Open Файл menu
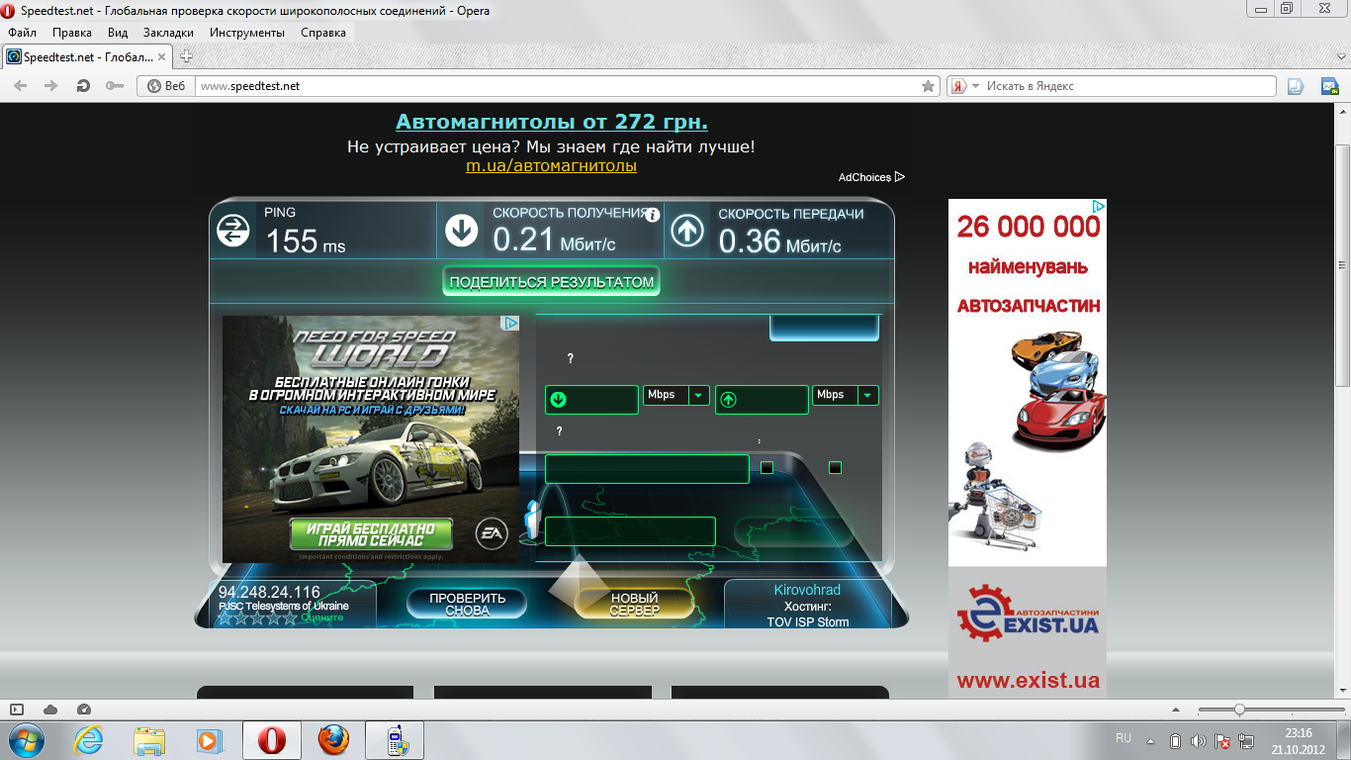The height and width of the screenshot is (760, 1351). (x=22, y=33)
